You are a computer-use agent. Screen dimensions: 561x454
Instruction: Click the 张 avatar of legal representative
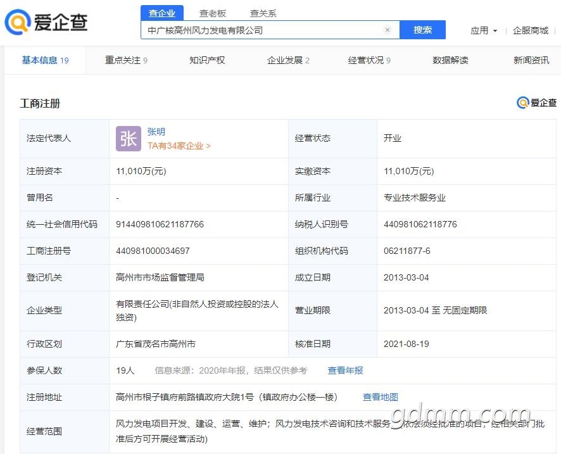[129, 139]
